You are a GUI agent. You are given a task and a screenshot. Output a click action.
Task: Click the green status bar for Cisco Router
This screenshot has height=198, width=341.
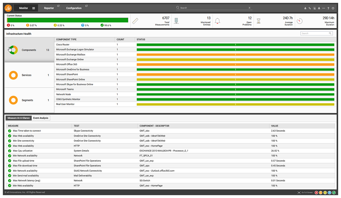pos(235,44)
